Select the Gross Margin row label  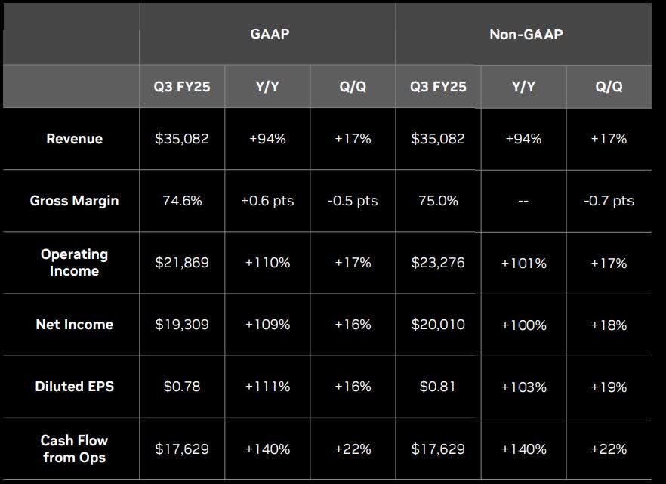[74, 201]
